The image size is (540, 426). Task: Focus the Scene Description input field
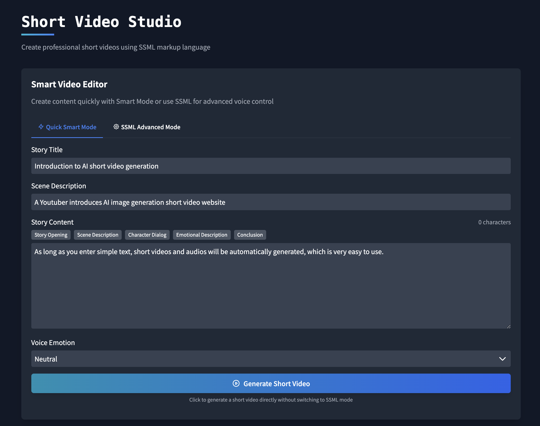271,202
